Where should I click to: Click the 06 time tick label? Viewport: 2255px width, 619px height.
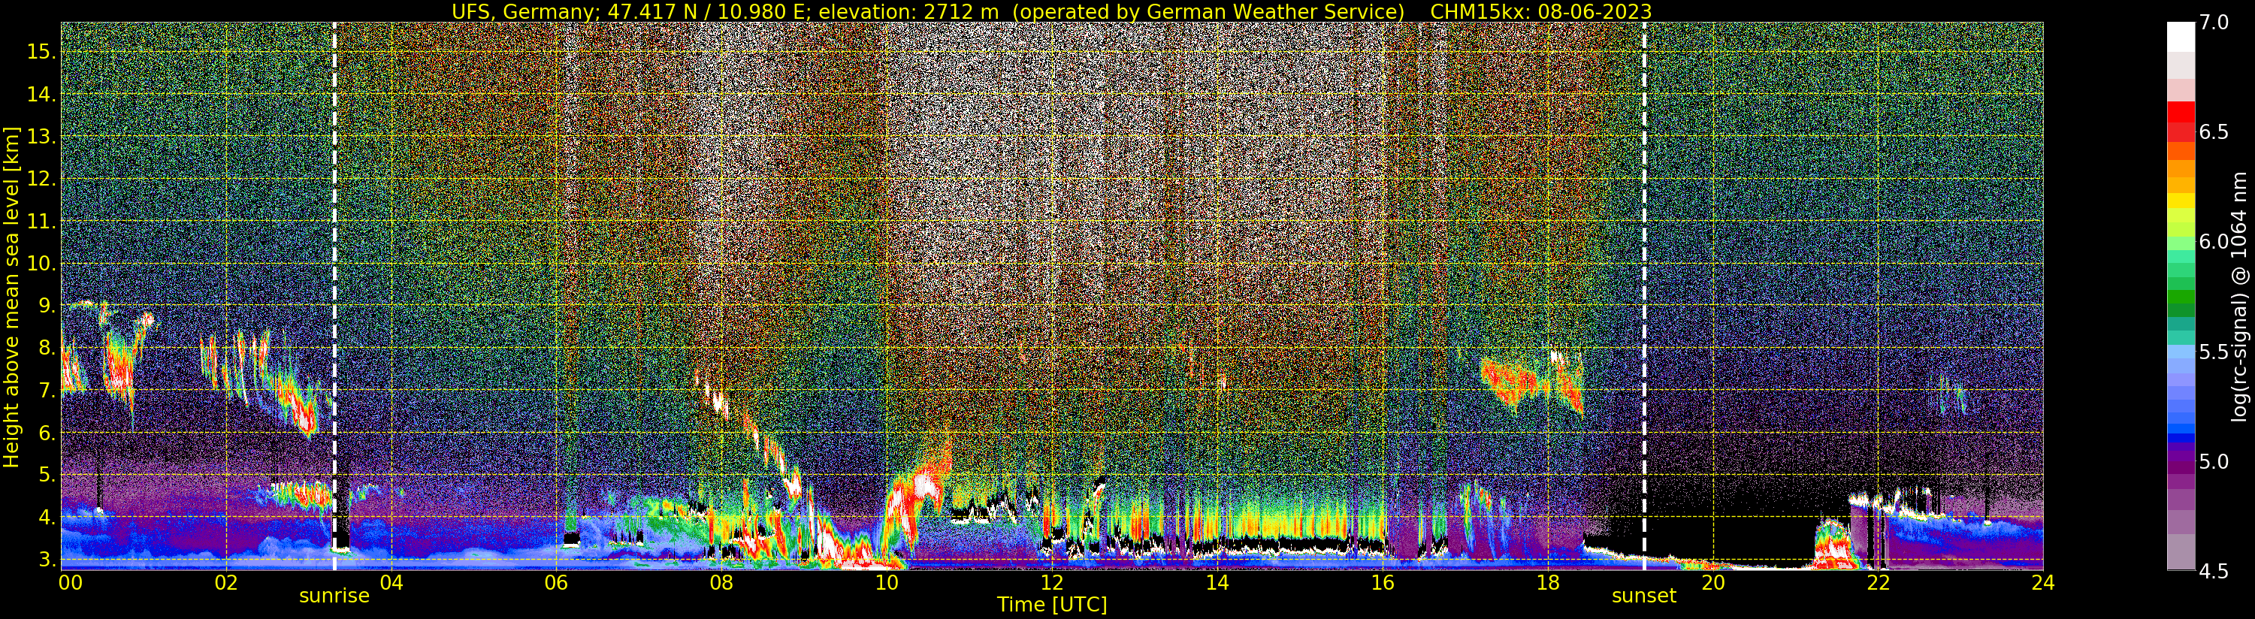click(x=557, y=583)
